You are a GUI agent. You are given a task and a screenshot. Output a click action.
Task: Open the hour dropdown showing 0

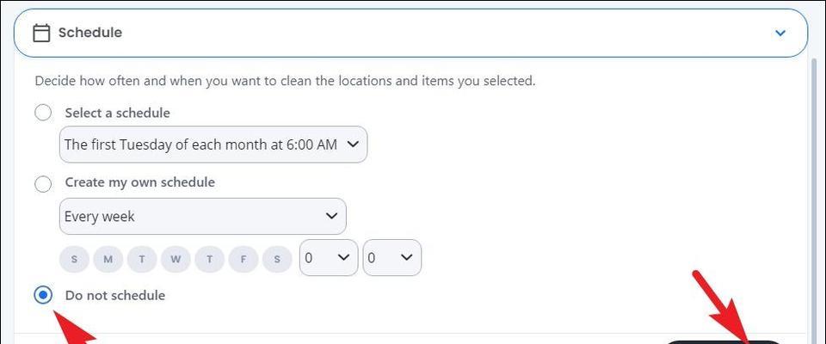click(329, 258)
